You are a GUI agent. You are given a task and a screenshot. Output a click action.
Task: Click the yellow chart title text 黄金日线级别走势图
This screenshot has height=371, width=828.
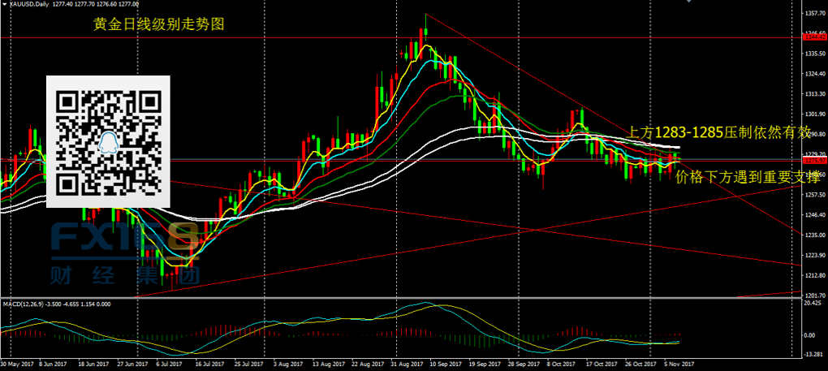click(x=158, y=25)
